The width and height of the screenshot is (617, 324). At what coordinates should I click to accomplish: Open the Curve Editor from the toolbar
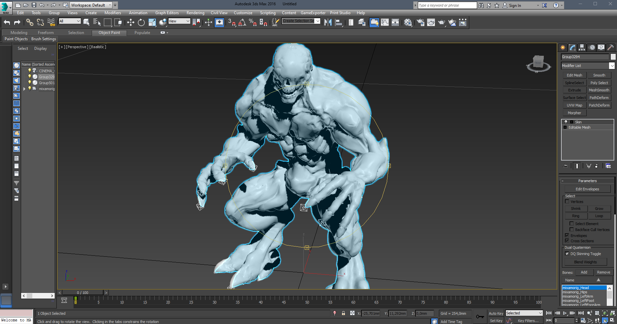click(385, 22)
